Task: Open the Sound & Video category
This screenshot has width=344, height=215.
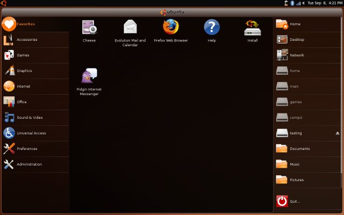Action: coord(35,118)
